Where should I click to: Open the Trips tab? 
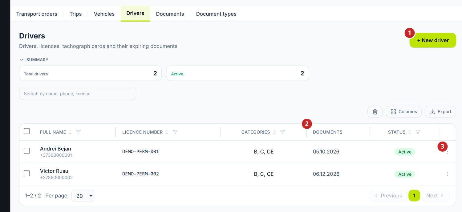click(75, 14)
